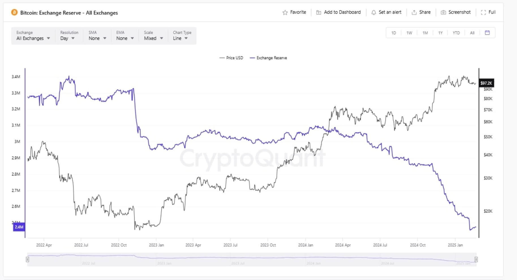The image size is (517, 280).
Task: Toggle Price USD series in legend
Action: coord(231,58)
